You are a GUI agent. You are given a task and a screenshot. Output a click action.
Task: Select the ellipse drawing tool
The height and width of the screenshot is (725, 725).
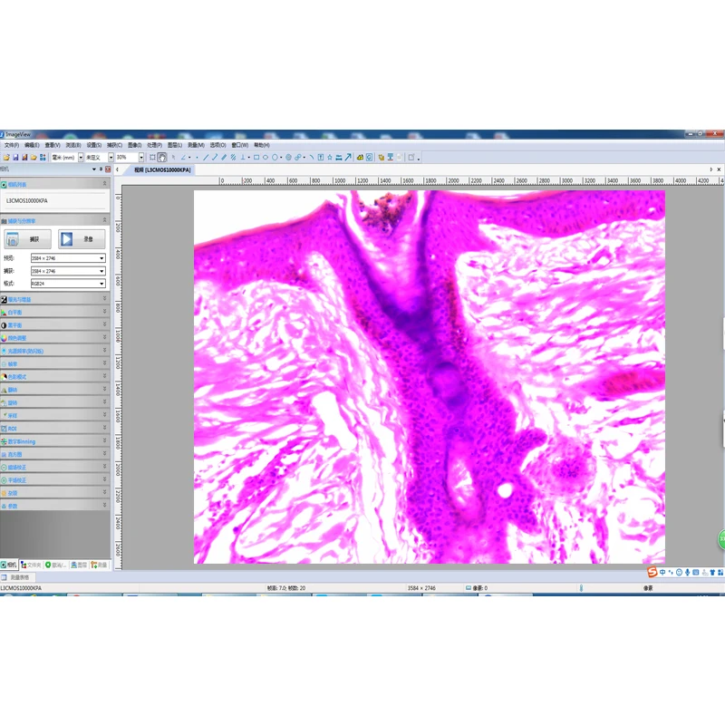266,157
